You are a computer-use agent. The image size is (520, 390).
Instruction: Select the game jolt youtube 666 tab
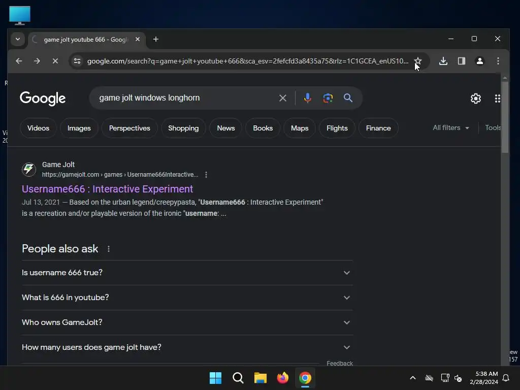(85, 40)
